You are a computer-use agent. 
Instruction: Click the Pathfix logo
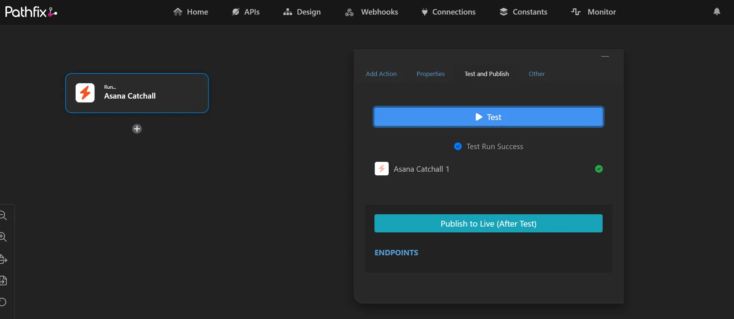pyautogui.click(x=31, y=12)
